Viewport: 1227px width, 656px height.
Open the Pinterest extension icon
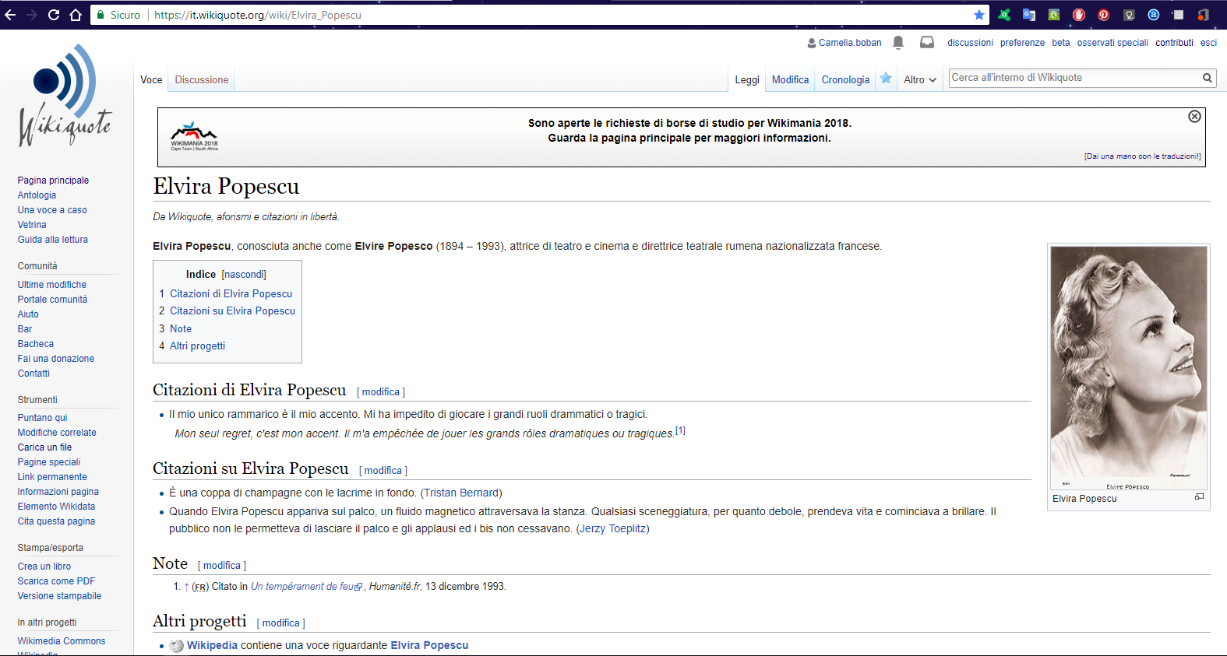1103,15
